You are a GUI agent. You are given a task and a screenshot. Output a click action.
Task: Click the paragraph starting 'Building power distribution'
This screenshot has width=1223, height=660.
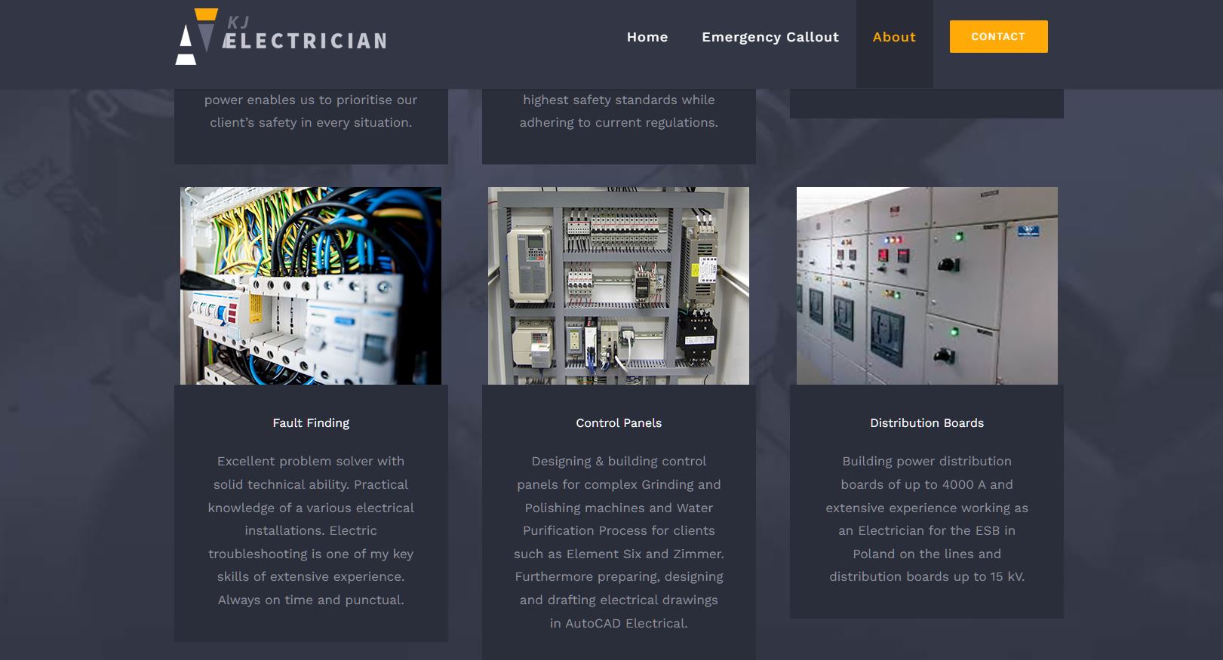click(x=927, y=519)
